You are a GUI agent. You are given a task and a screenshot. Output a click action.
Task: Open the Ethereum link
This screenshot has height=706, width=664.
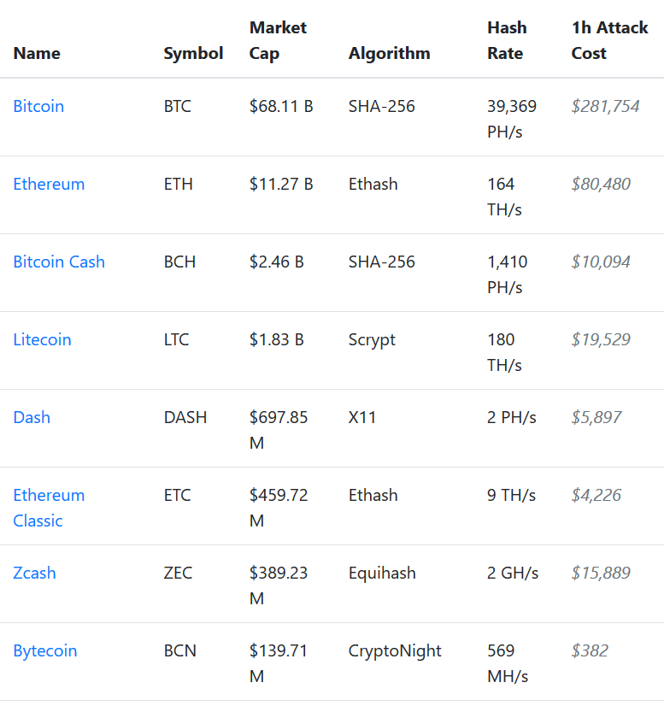coord(49,184)
